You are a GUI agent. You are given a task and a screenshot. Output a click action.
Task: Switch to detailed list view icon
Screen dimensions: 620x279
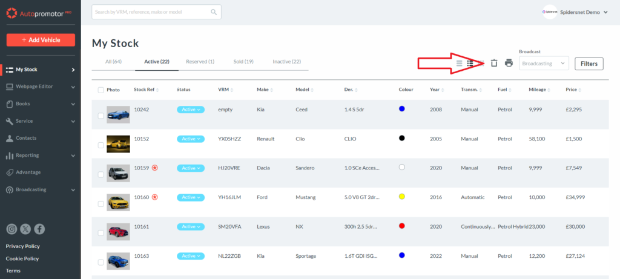pos(470,63)
